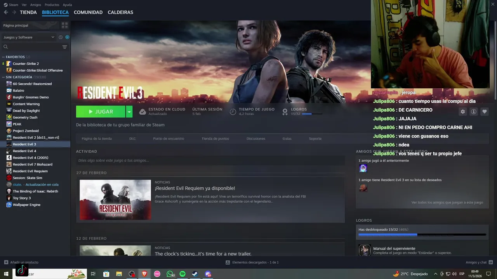Add the game to favorites with heart icon
This screenshot has width=497, height=279.
pyautogui.click(x=485, y=112)
